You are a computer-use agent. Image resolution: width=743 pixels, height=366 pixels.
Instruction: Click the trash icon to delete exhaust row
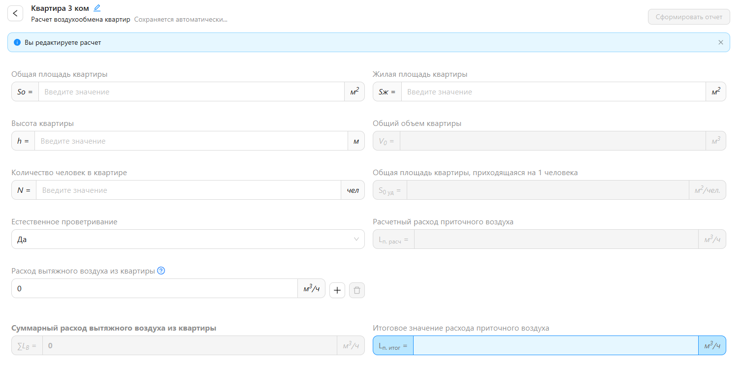pos(356,290)
